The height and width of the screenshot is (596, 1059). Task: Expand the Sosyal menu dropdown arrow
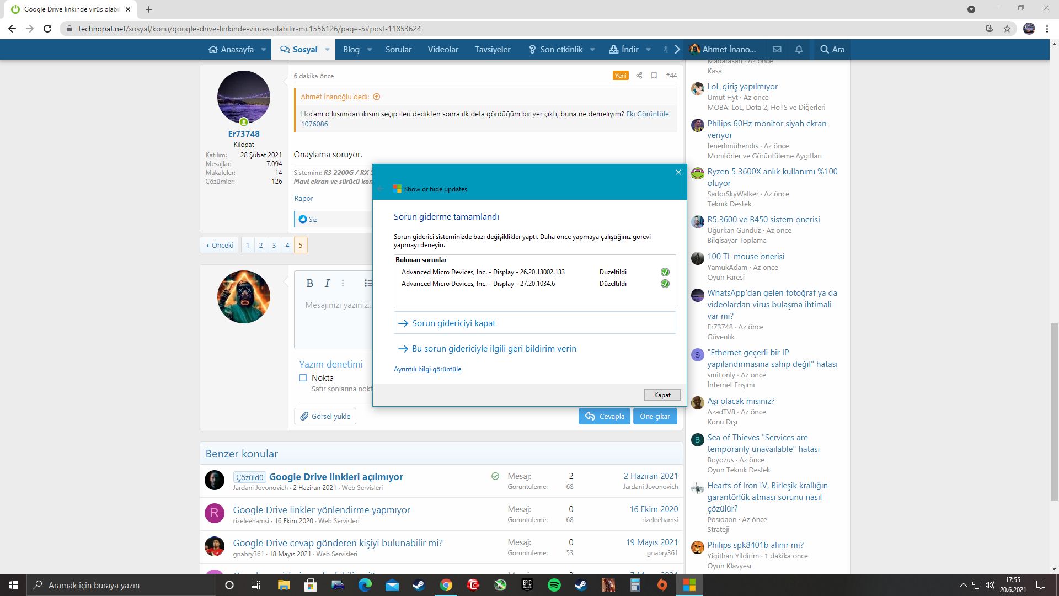pos(327,50)
